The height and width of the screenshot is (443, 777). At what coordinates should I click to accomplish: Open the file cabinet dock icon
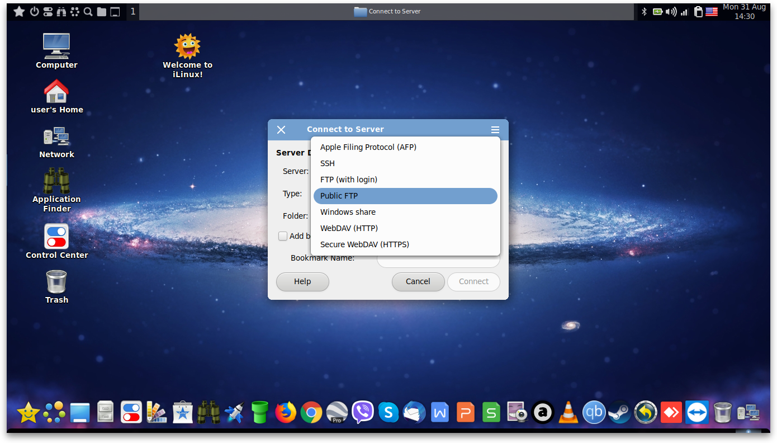pyautogui.click(x=106, y=413)
